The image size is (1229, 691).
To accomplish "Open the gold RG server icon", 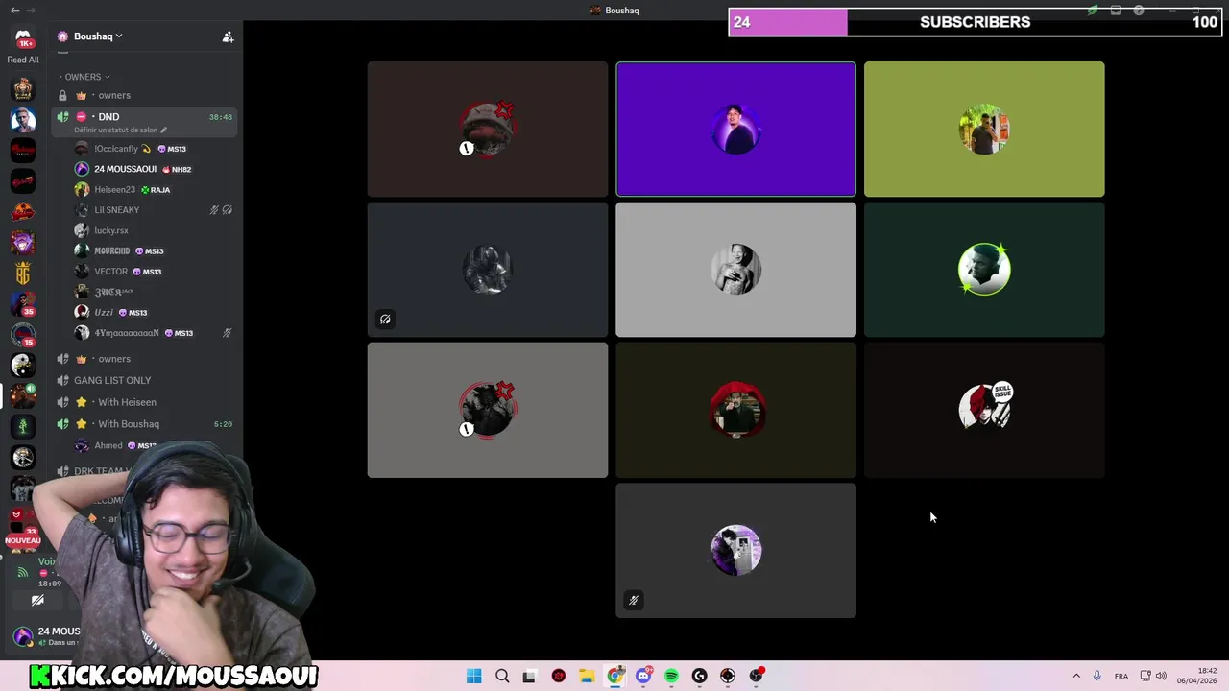I will tap(23, 274).
